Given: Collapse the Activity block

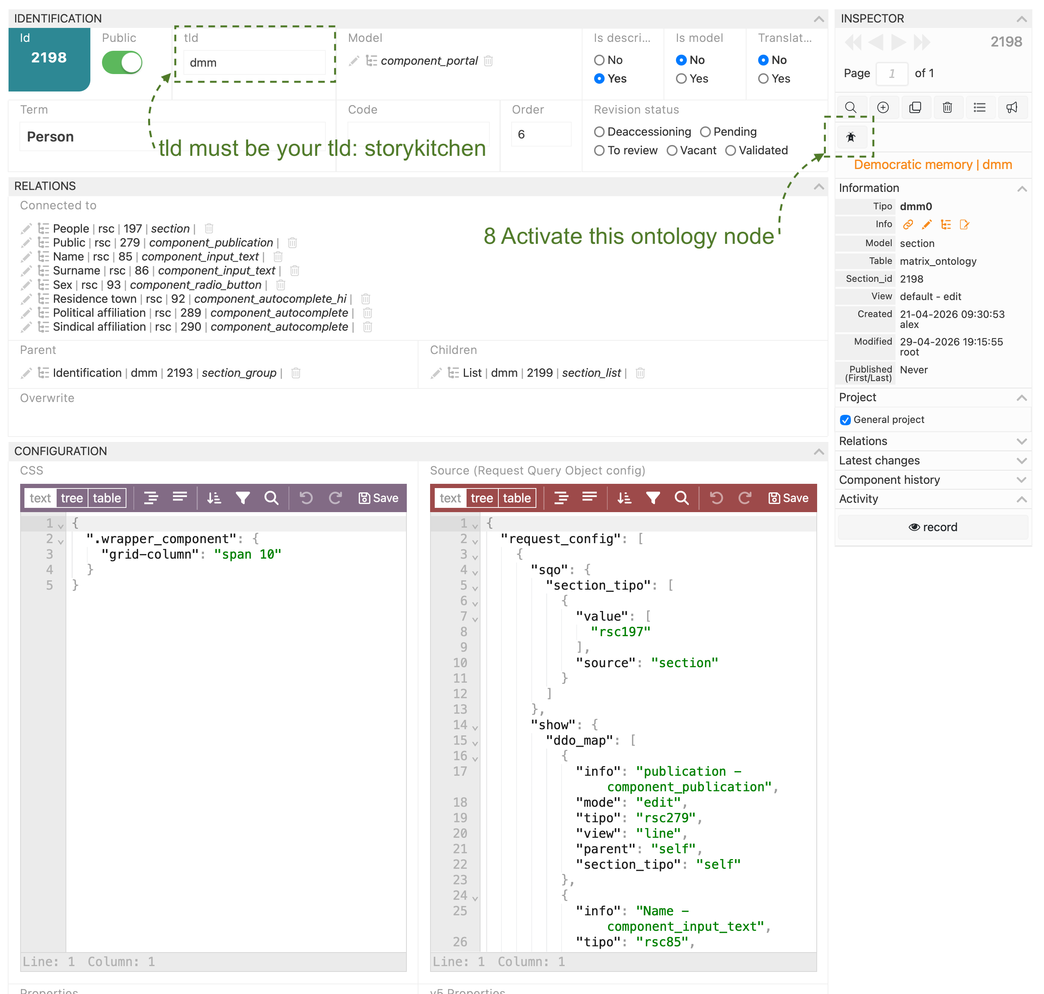Looking at the screenshot, I should pyautogui.click(x=1022, y=499).
